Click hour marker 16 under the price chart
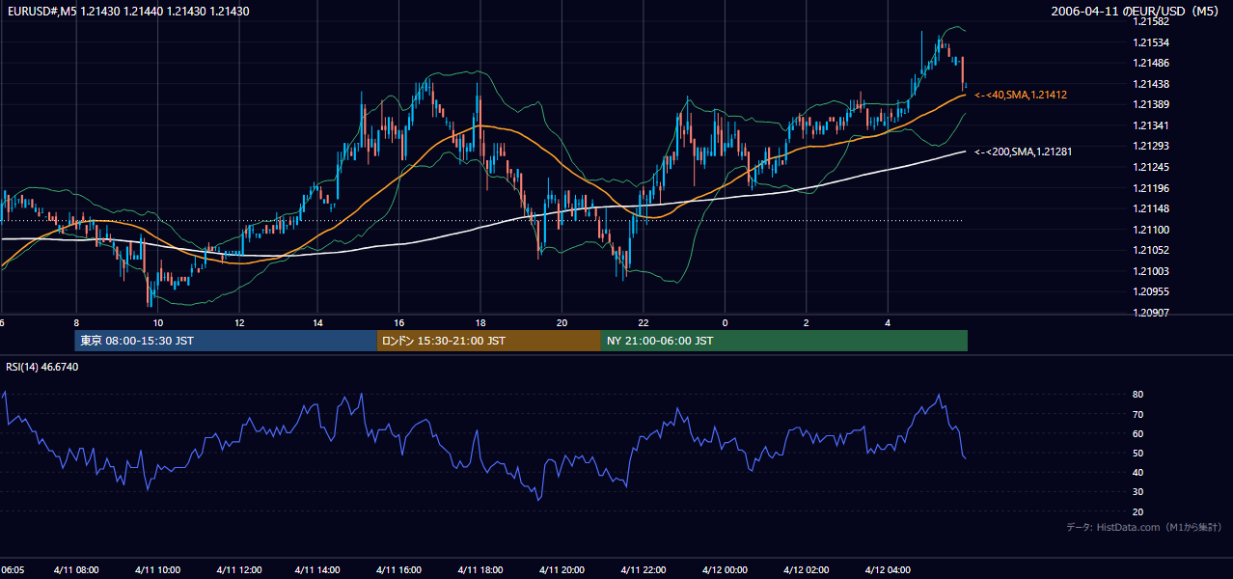Image resolution: width=1233 pixels, height=579 pixels. (399, 323)
